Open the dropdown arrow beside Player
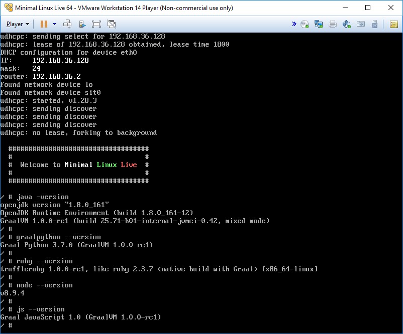Screen dimensions: 403x334 click(27, 24)
